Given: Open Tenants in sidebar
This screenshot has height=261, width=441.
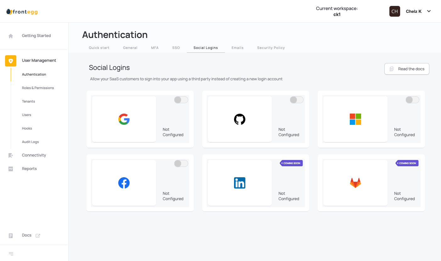Looking at the screenshot, I should [28, 101].
